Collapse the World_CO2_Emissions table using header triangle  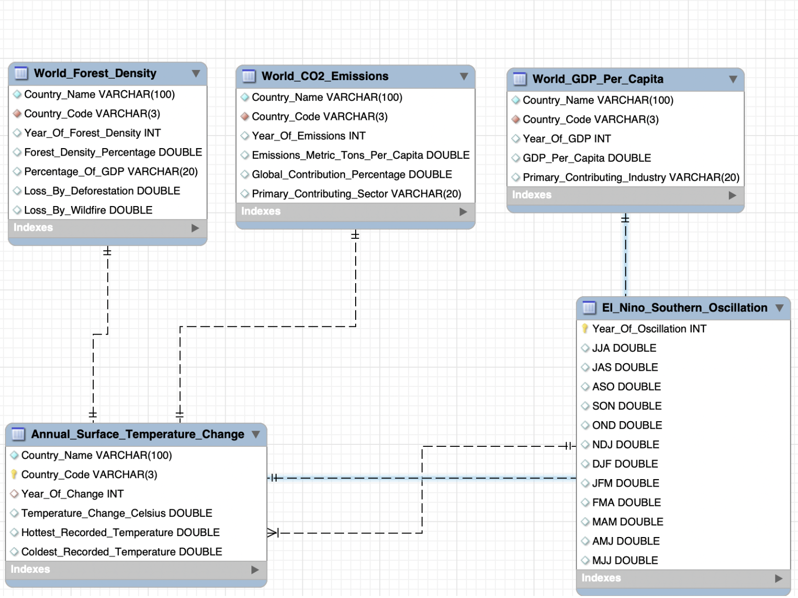[464, 77]
